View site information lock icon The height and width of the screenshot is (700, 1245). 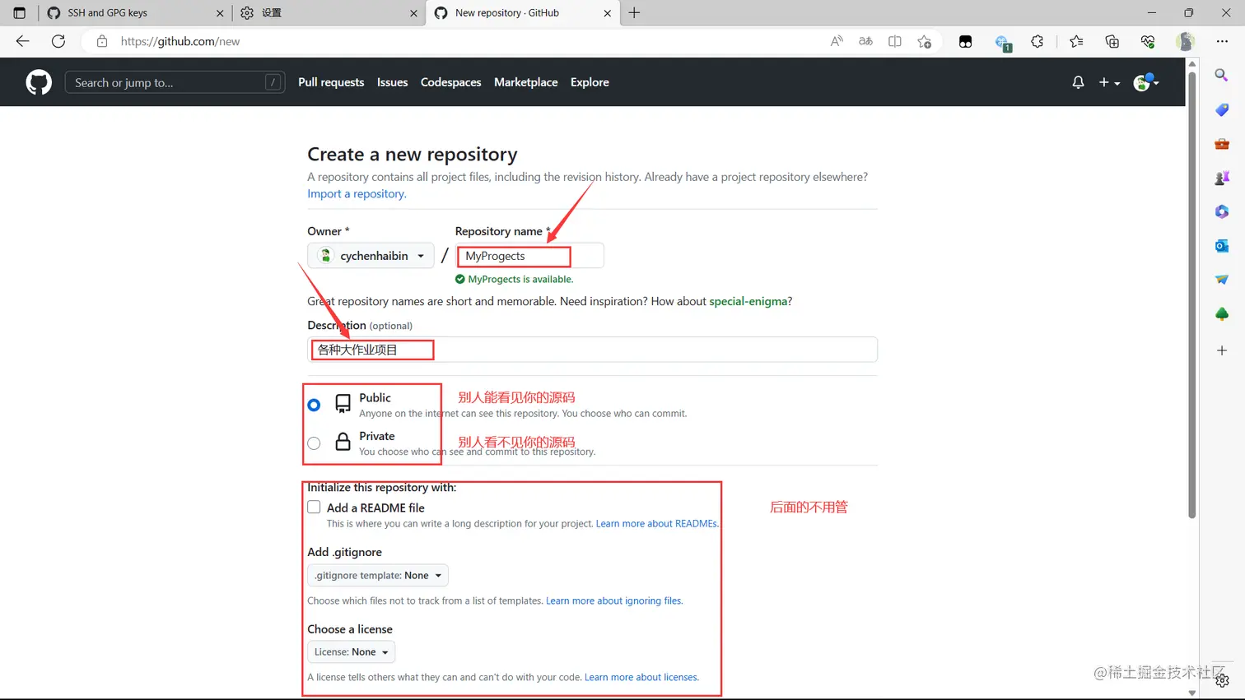click(102, 41)
